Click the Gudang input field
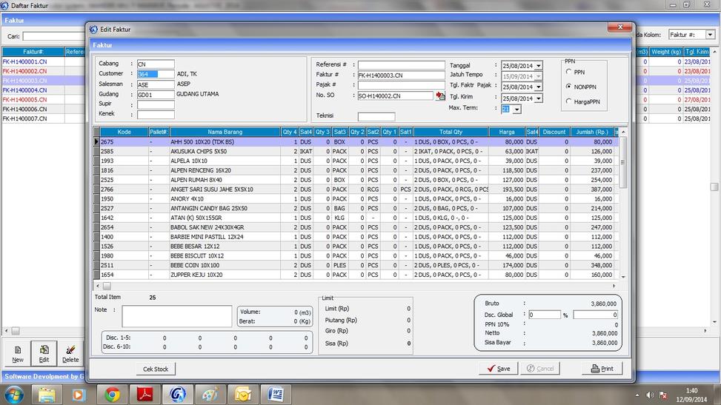721x405 pixels. tap(156, 95)
